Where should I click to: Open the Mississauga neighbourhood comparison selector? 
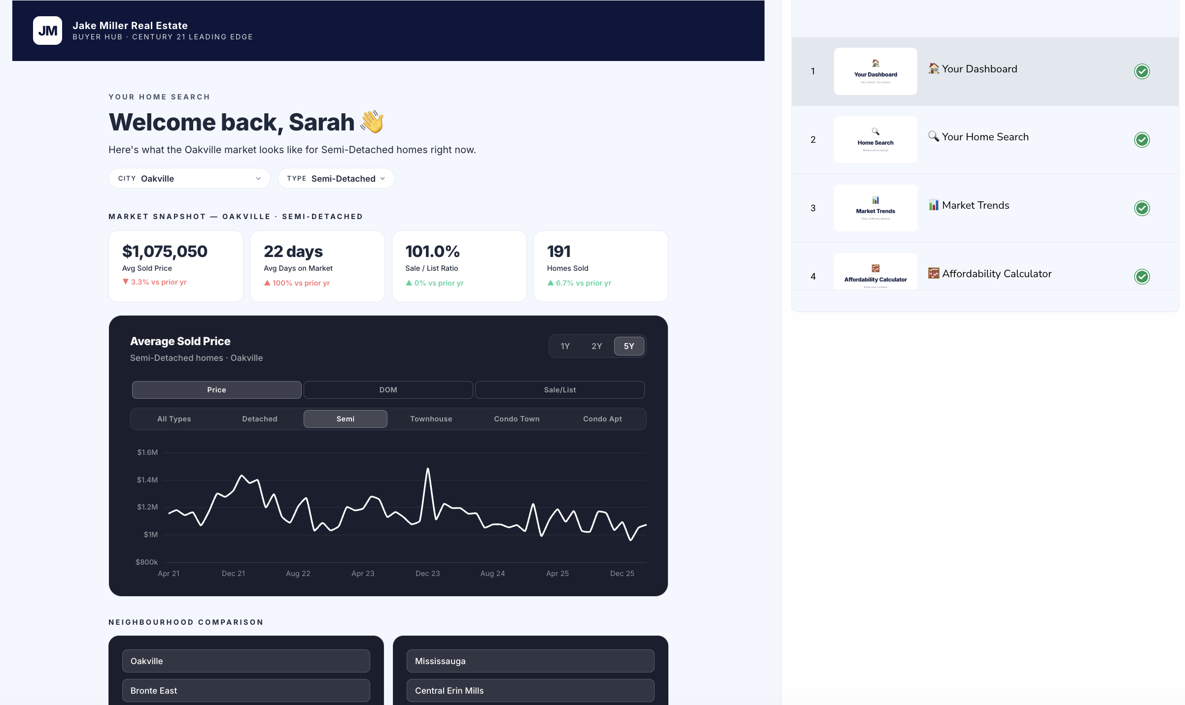click(x=530, y=661)
